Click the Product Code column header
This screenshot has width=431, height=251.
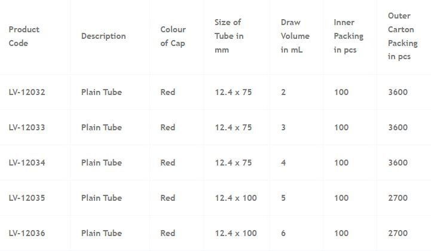(x=24, y=36)
